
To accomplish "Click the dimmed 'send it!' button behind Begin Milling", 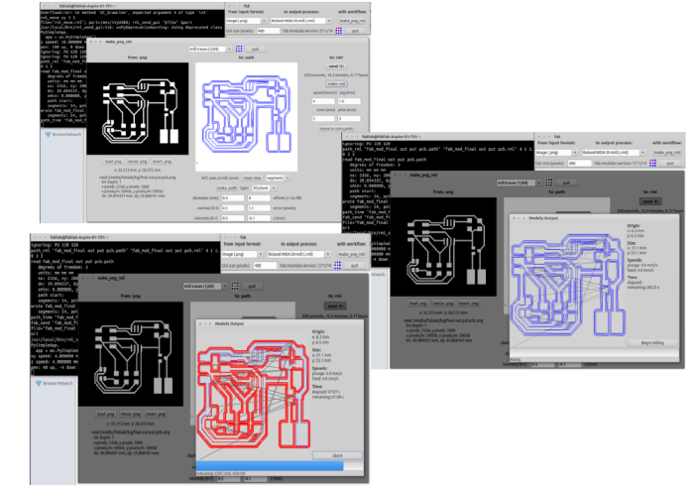I will click(649, 201).
